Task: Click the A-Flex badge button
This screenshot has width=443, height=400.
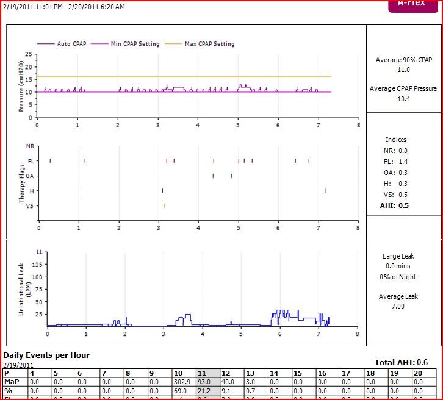Action: coord(412,5)
